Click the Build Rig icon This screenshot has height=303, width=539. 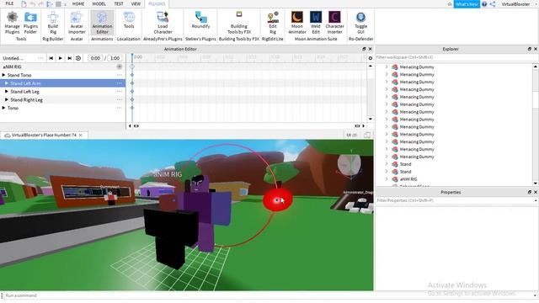(53, 23)
